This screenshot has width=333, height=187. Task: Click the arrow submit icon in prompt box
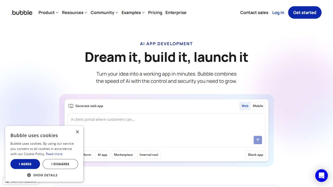point(258,140)
